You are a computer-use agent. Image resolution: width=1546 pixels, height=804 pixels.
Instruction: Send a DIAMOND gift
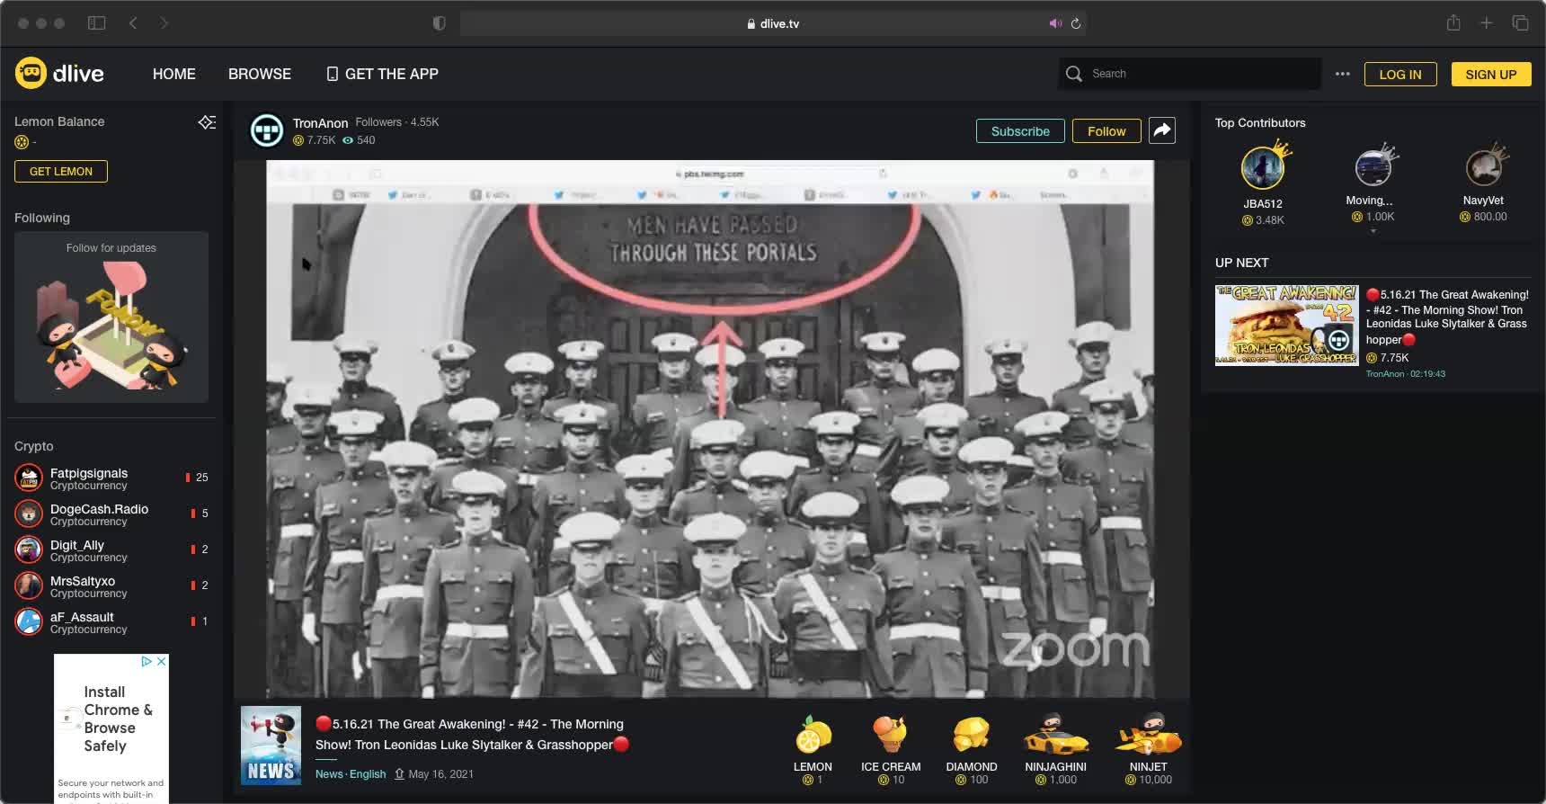tap(971, 749)
